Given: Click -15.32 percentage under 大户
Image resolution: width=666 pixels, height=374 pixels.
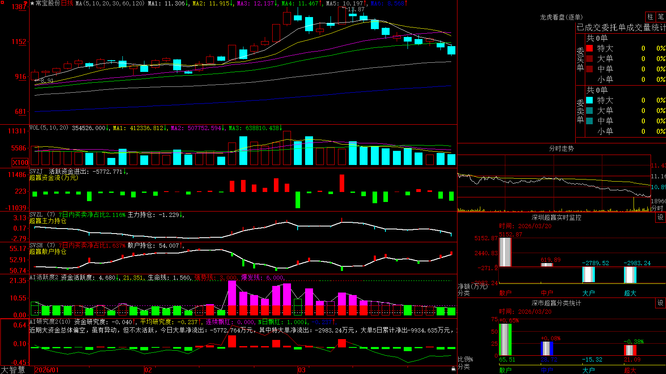Looking at the screenshot, I should (x=592, y=359).
